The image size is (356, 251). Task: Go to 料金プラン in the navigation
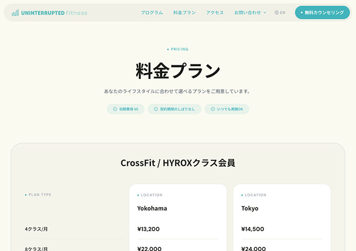point(184,13)
